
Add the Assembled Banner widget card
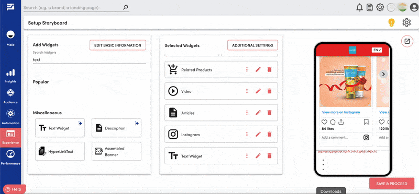point(116,151)
